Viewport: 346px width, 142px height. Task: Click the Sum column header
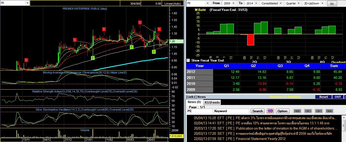(333, 66)
